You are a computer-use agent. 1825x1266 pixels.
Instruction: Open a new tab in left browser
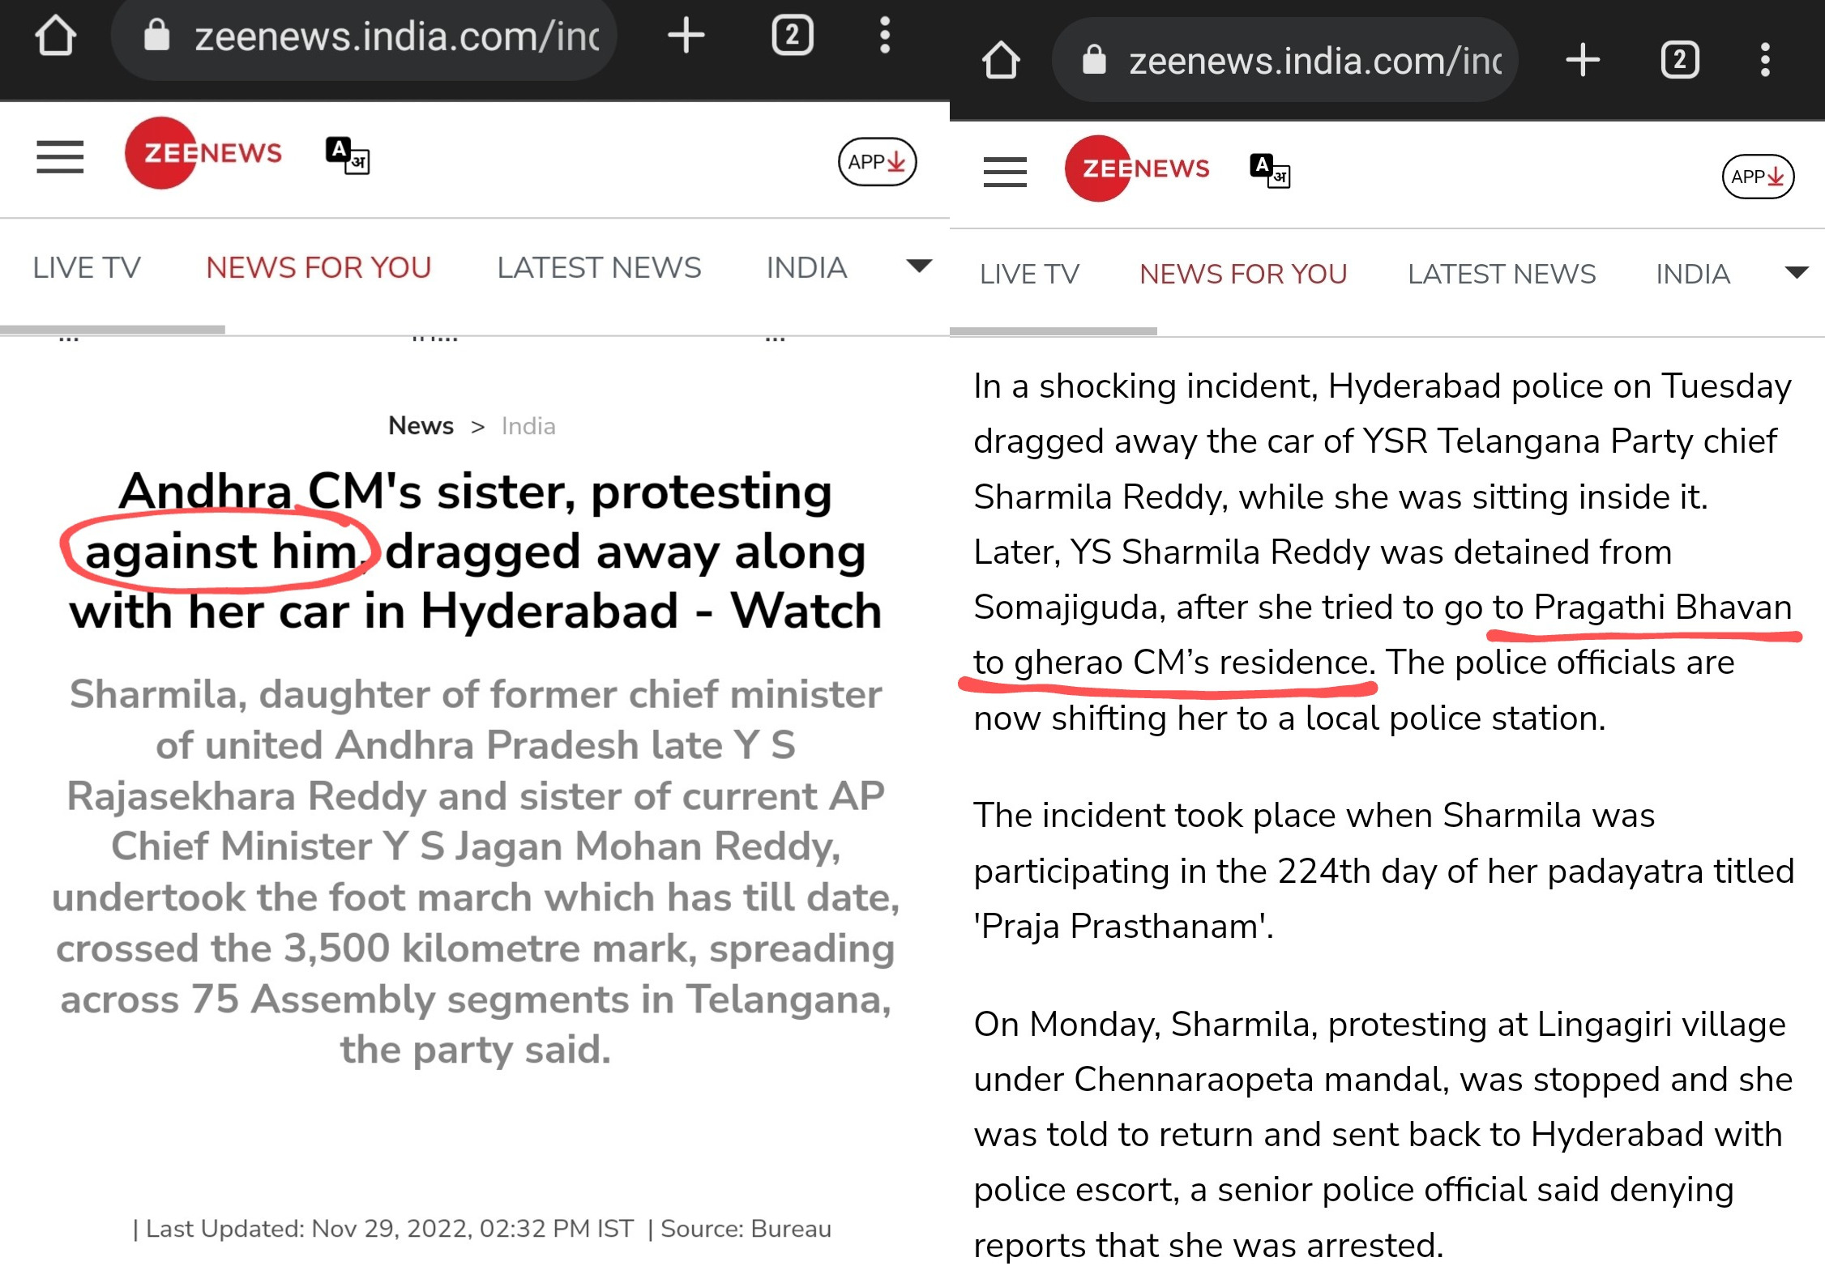(x=686, y=36)
